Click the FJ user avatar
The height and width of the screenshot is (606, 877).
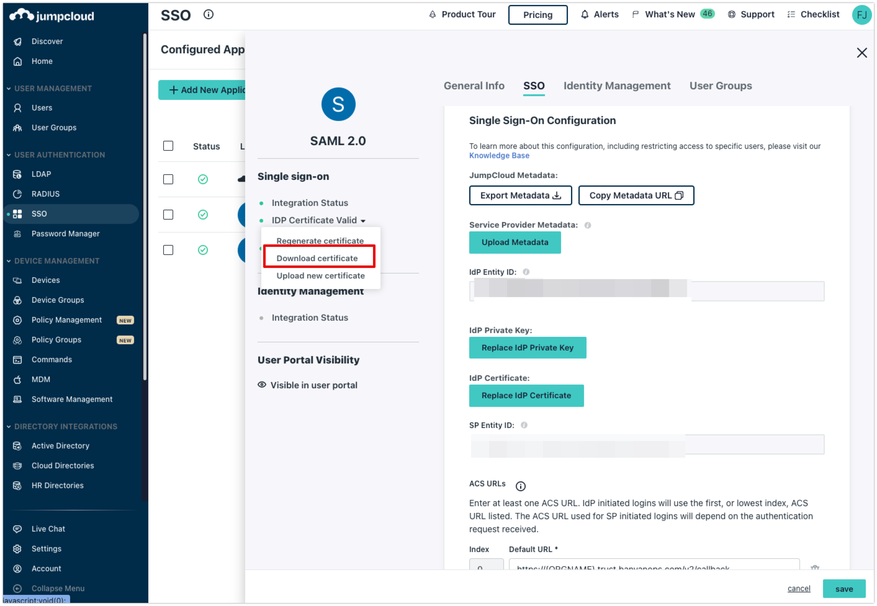(861, 15)
